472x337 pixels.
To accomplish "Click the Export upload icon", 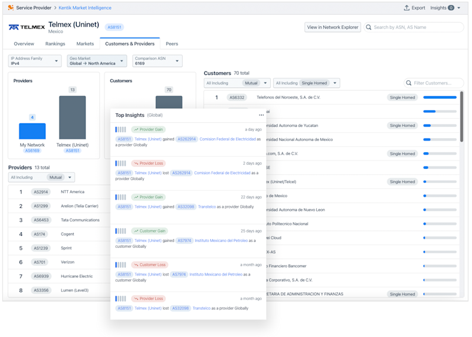I will pyautogui.click(x=407, y=8).
